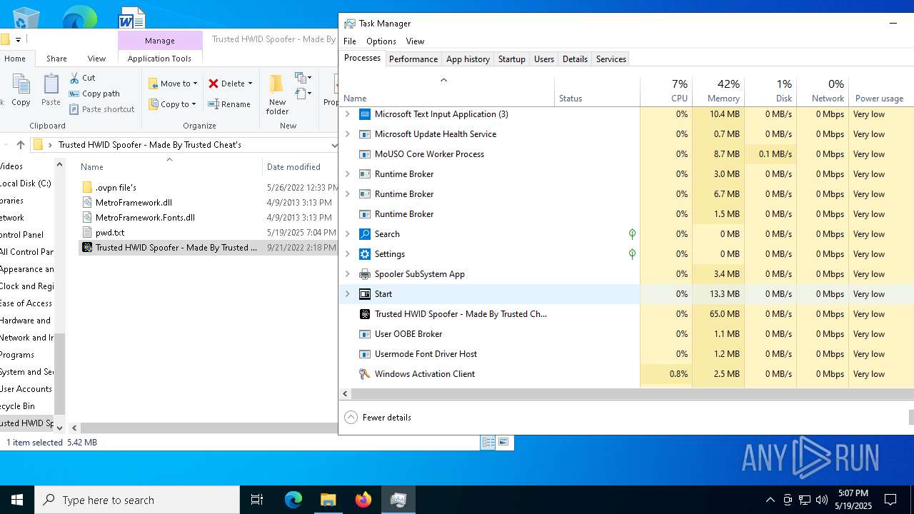
Task: Click the Windows Start button
Action: coord(17,500)
